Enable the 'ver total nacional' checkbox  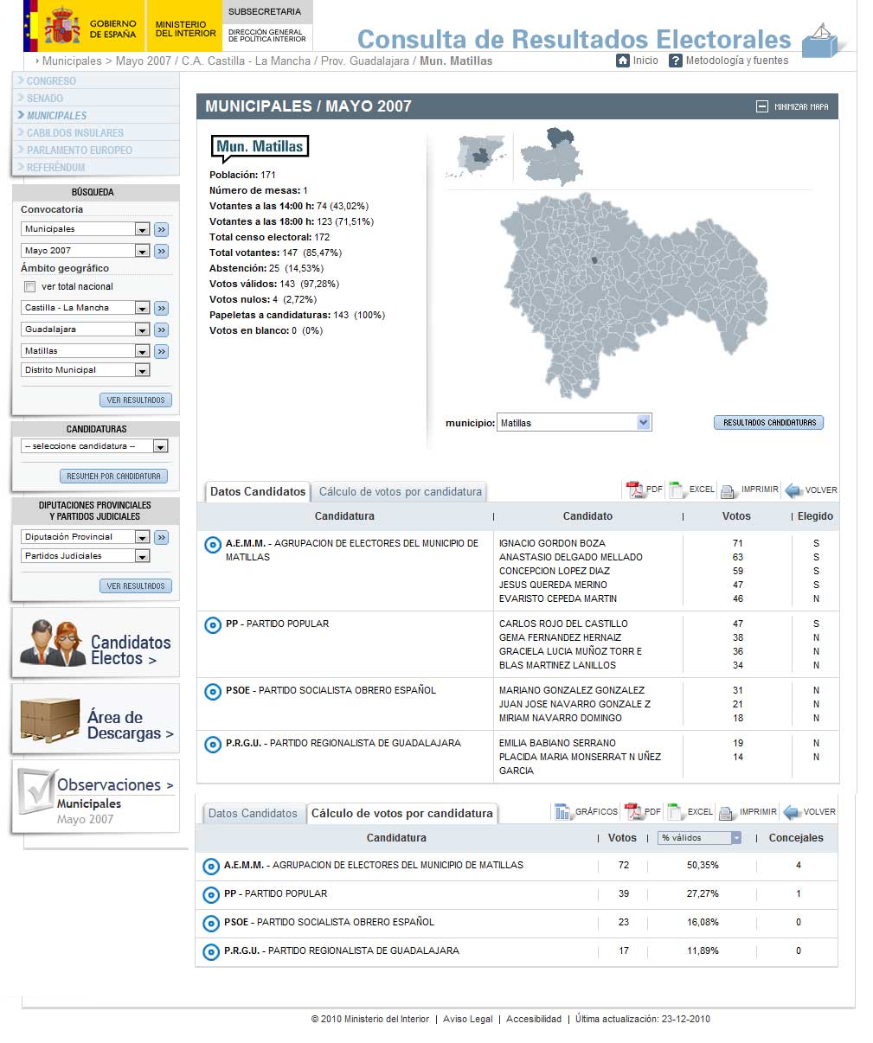(x=30, y=286)
